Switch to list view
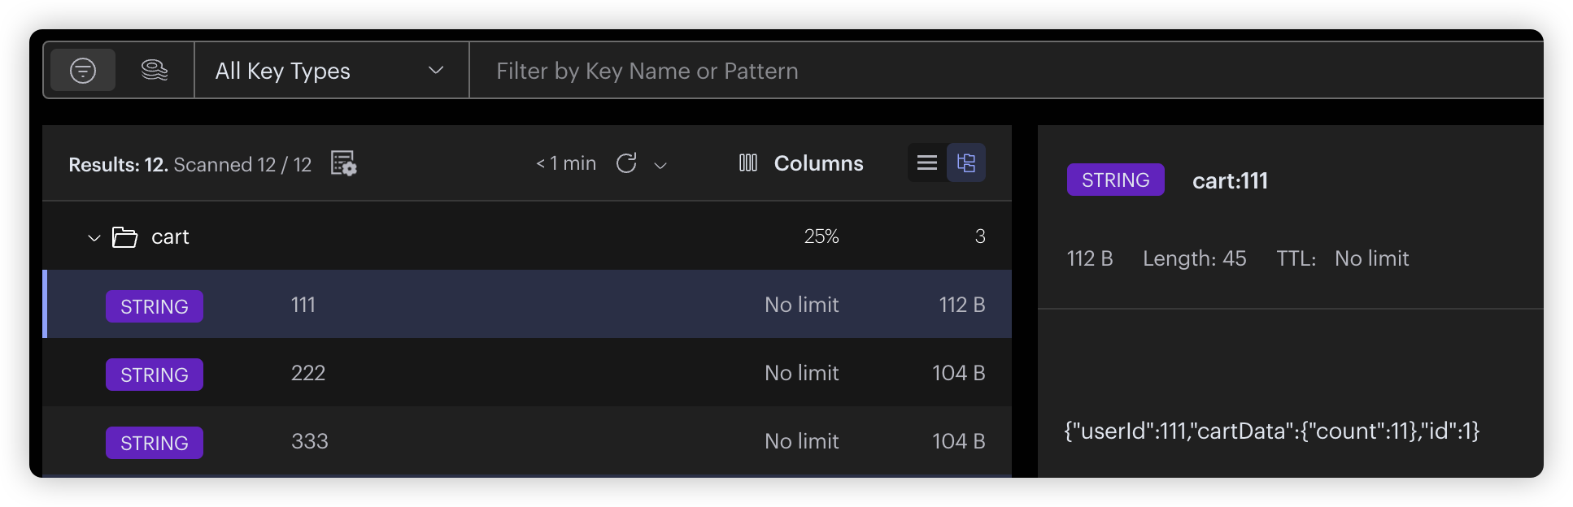The image size is (1573, 507). click(x=927, y=163)
